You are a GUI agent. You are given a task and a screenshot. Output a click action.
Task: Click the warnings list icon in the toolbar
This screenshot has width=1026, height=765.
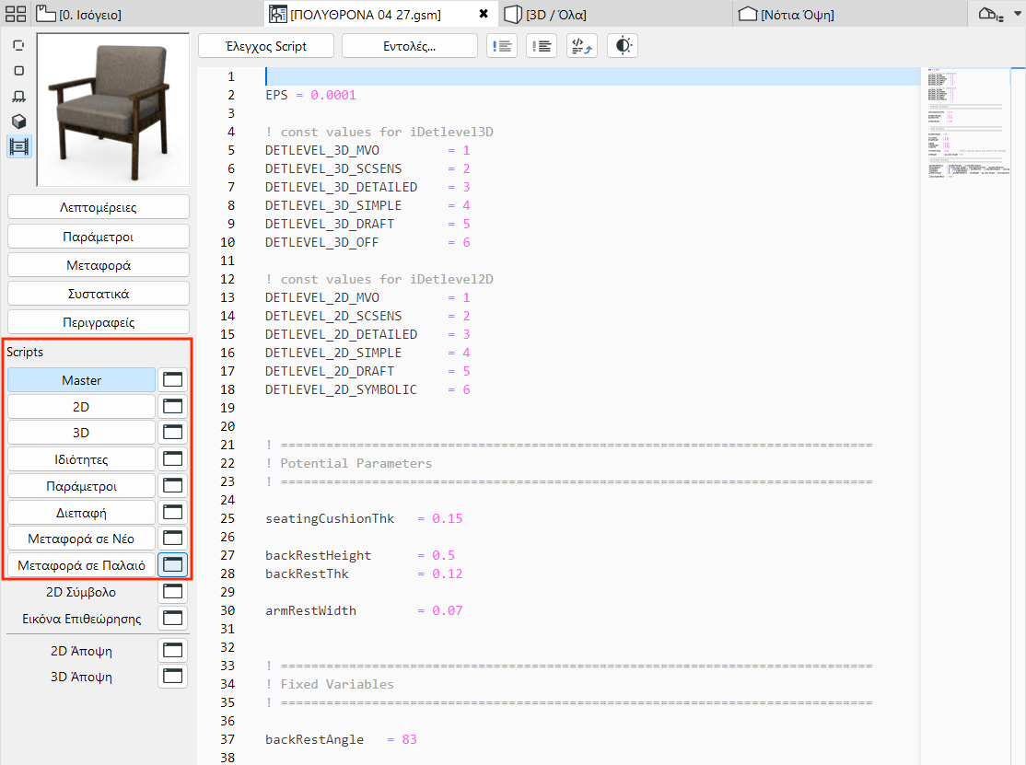point(502,45)
